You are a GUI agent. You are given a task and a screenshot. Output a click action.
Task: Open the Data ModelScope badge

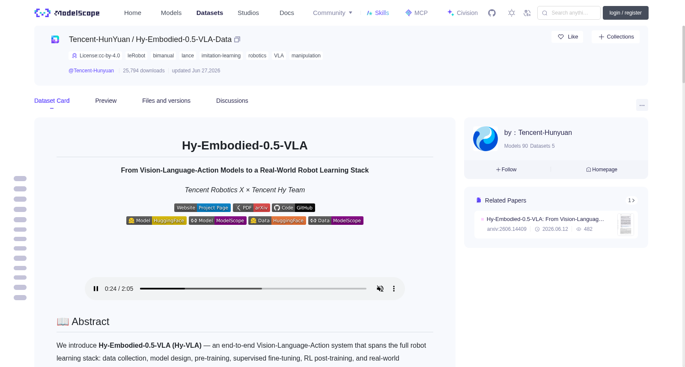336,221
